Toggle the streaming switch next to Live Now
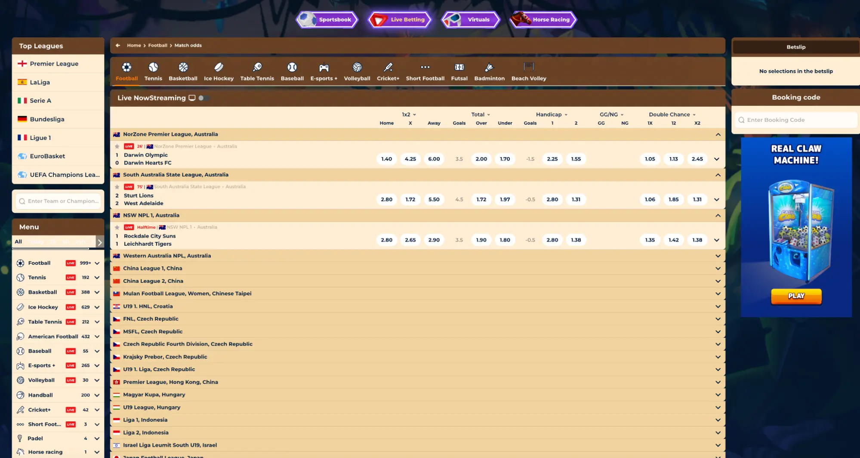 pos(203,98)
